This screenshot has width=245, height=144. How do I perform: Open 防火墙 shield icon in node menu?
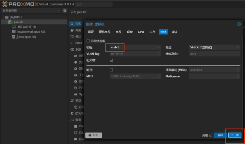tap(72, 114)
